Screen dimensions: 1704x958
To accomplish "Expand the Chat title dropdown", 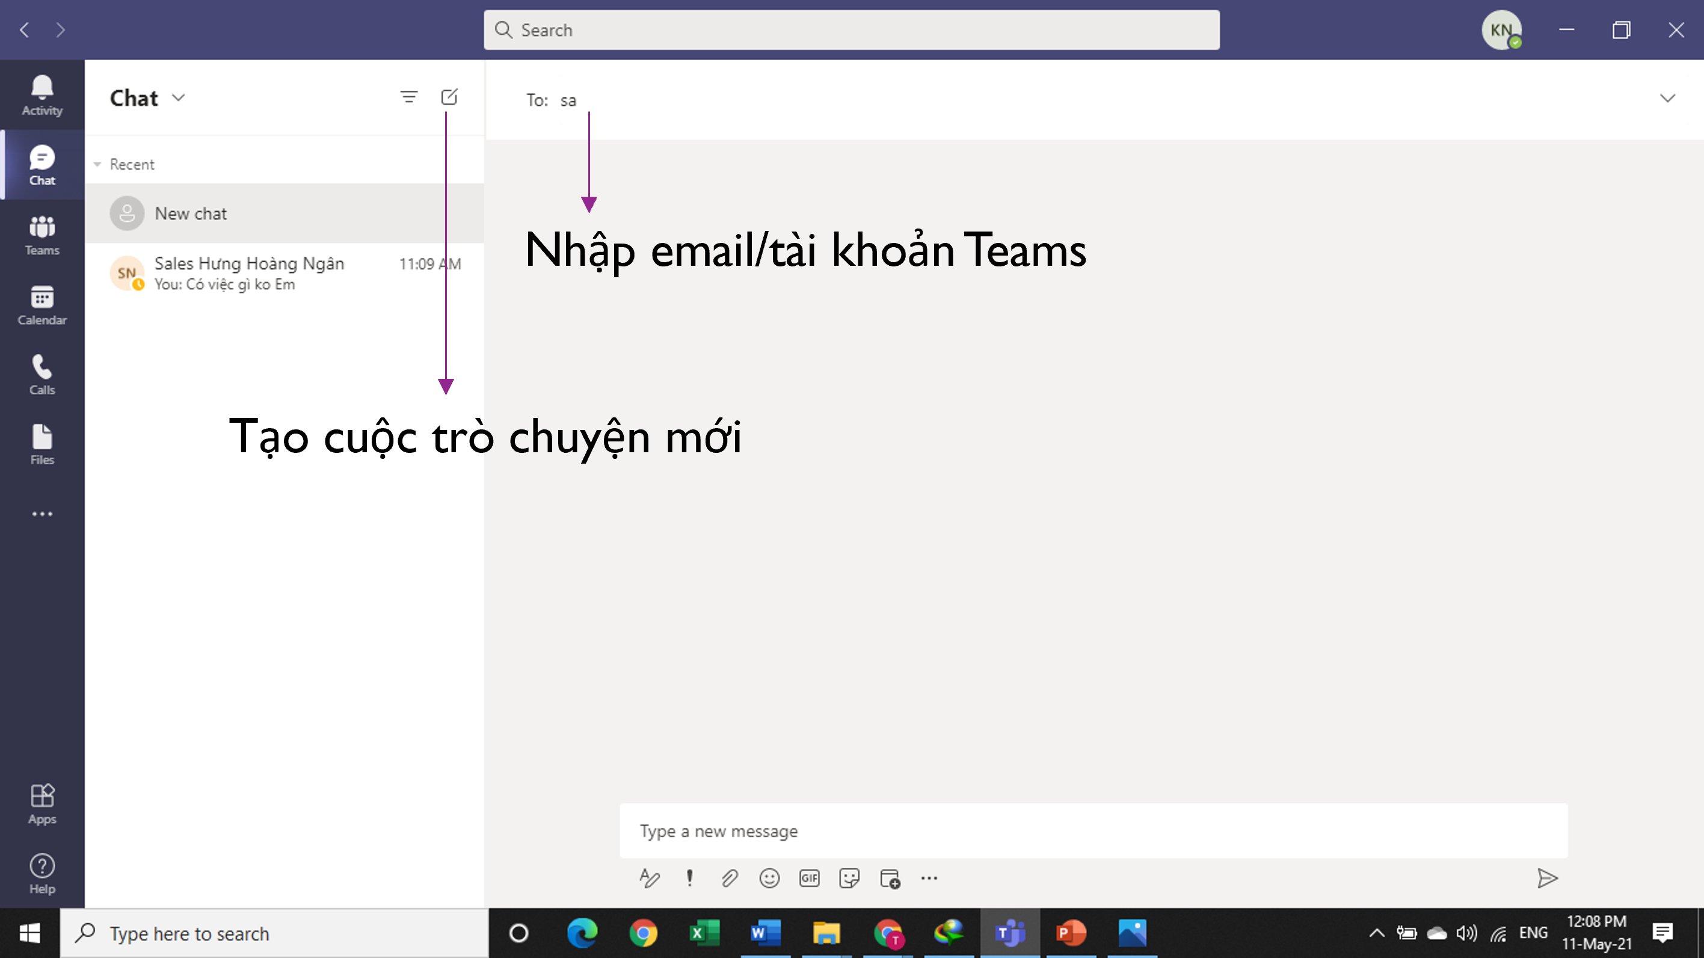I will [x=179, y=98].
